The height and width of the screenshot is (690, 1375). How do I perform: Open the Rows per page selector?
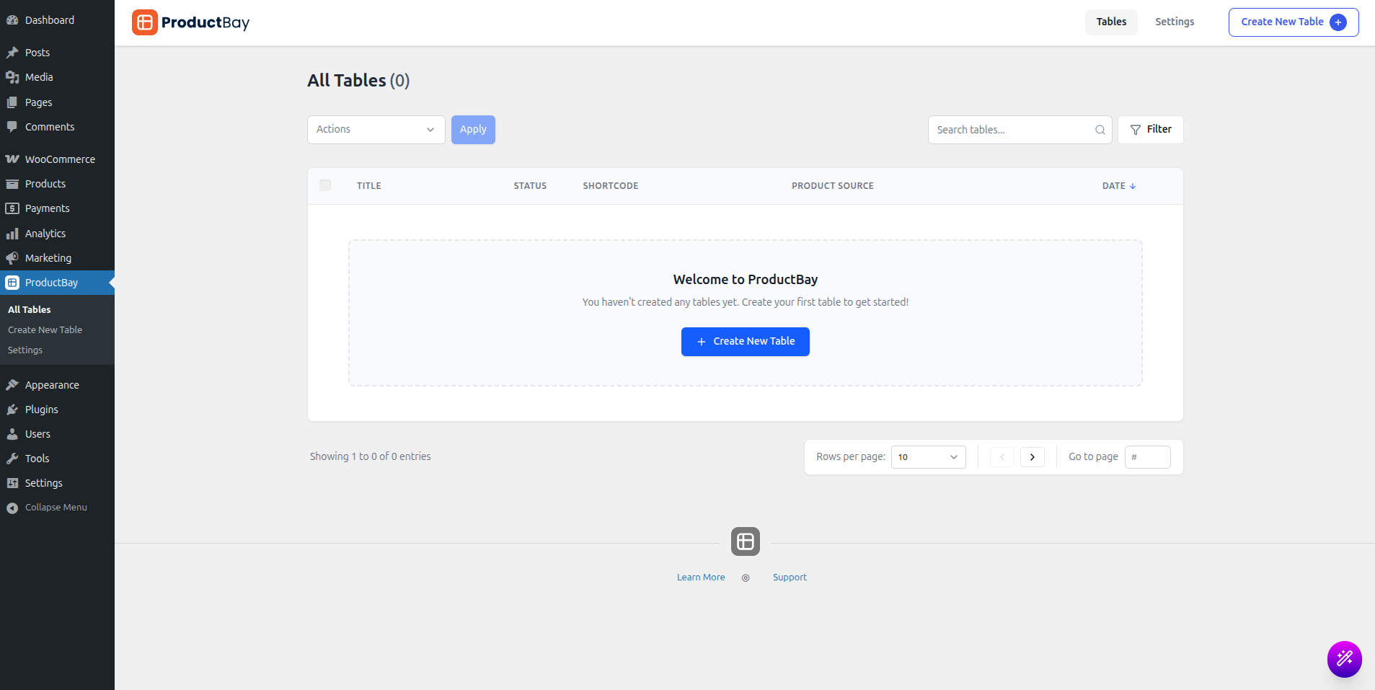coord(927,456)
